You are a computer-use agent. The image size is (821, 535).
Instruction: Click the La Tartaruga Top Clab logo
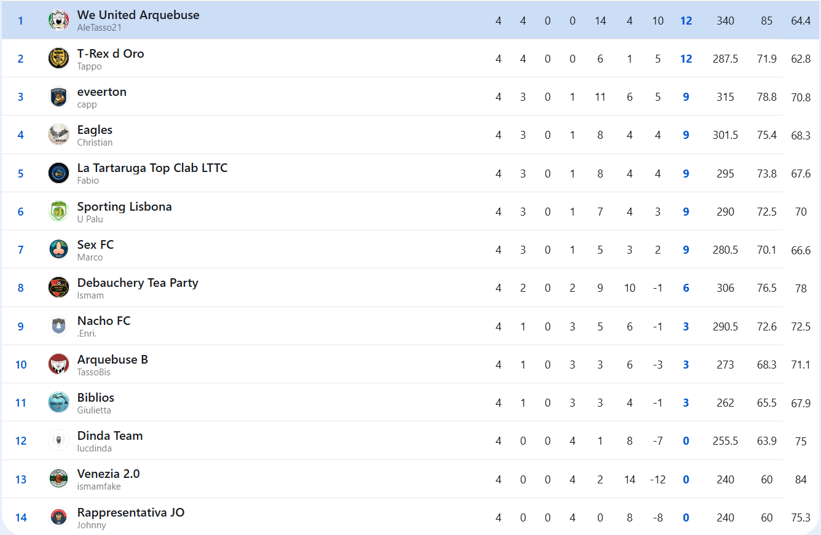[x=59, y=173]
